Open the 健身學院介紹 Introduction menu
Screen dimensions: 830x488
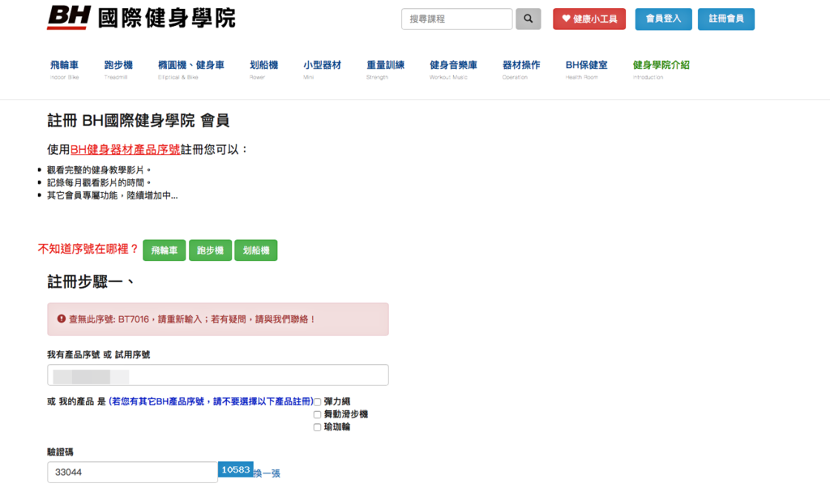[x=661, y=70]
